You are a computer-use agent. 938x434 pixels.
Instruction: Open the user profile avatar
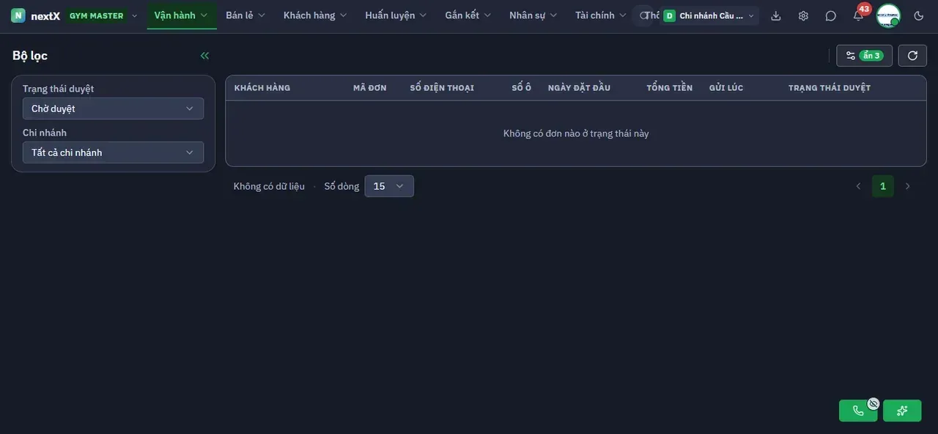click(x=888, y=15)
